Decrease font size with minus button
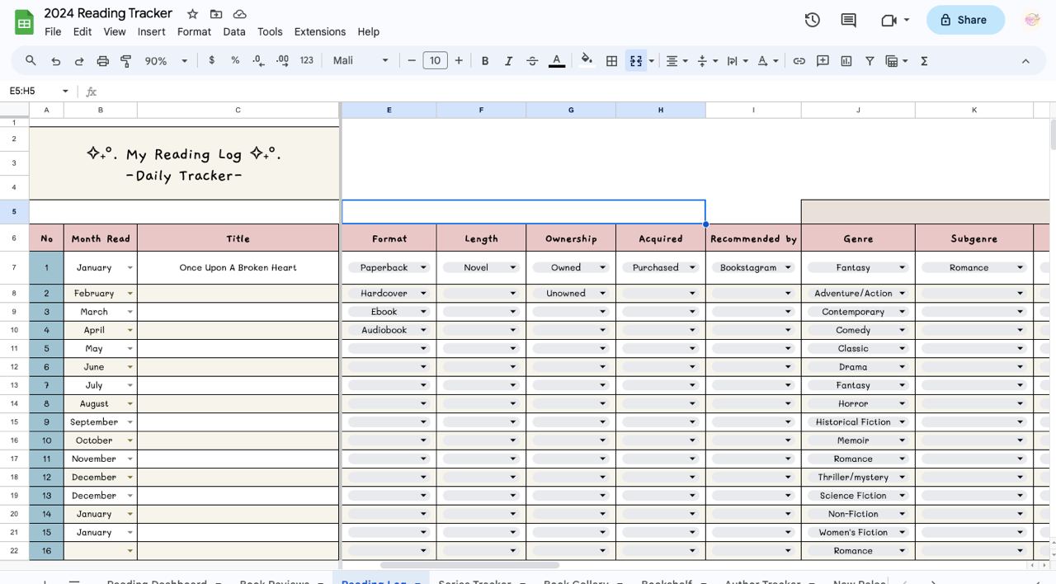Viewport: 1056px width, 584px height. (x=412, y=60)
